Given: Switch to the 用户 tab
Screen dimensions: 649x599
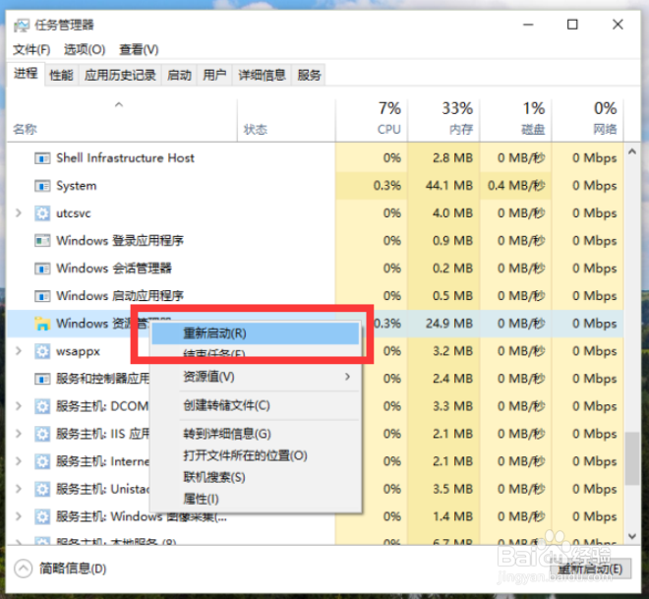Looking at the screenshot, I should pos(214,75).
